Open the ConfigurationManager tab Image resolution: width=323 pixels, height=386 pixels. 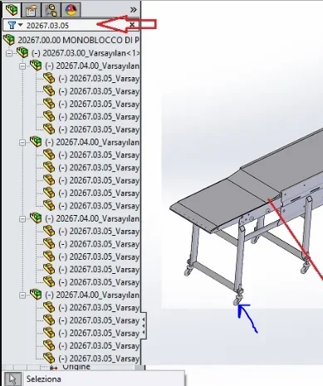point(51,10)
